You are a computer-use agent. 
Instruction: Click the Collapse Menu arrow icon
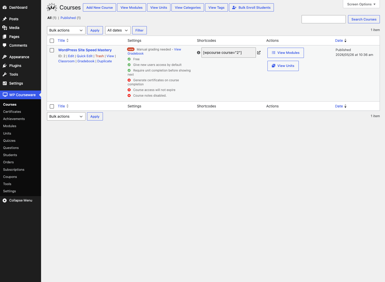point(5,200)
